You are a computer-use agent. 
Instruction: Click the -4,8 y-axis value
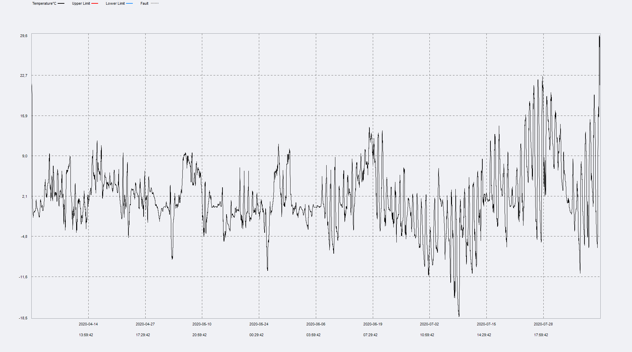click(24, 236)
